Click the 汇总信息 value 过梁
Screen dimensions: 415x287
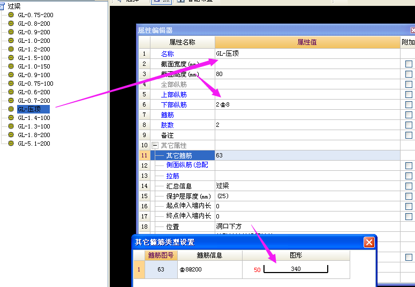click(307, 186)
